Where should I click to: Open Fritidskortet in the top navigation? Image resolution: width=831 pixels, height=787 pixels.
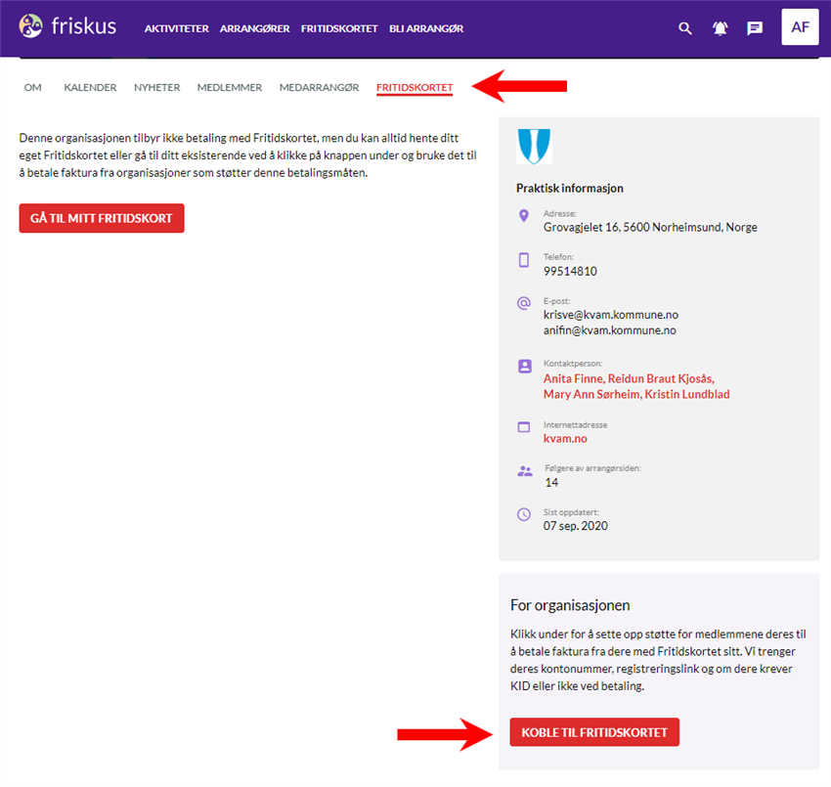pos(339,28)
